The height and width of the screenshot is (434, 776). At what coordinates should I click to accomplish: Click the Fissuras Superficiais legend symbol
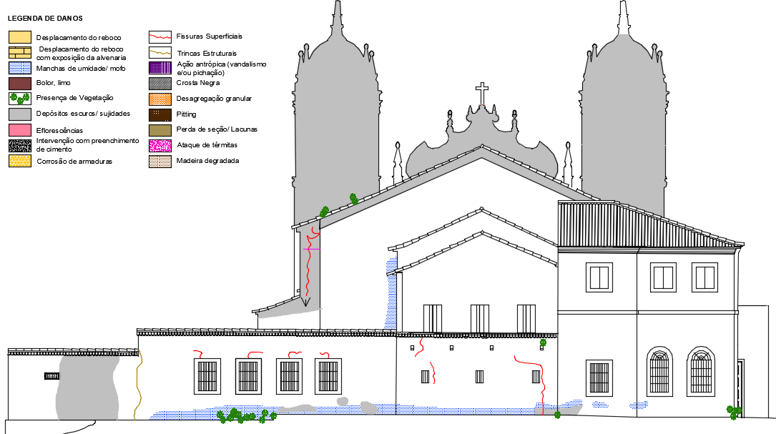pos(159,36)
